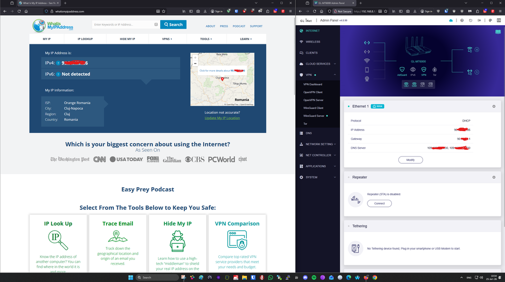505x282 pixels.
Task: Click the blue Search button
Action: (x=173, y=24)
